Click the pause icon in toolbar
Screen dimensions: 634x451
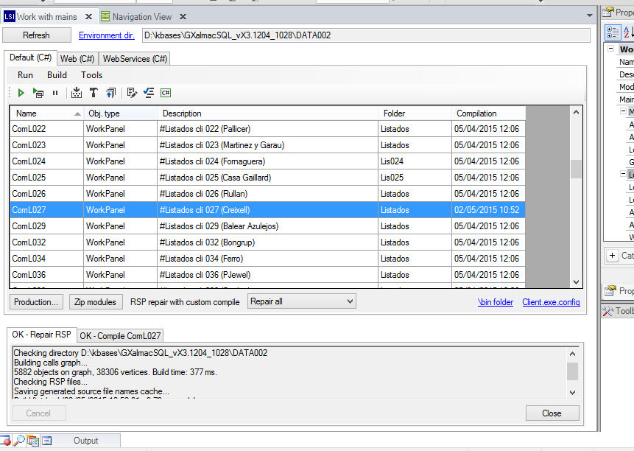click(55, 93)
